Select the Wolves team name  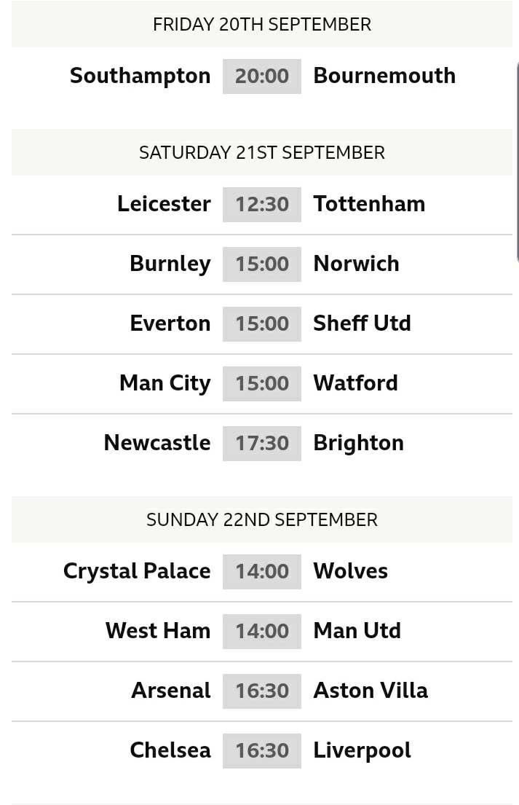tap(350, 571)
